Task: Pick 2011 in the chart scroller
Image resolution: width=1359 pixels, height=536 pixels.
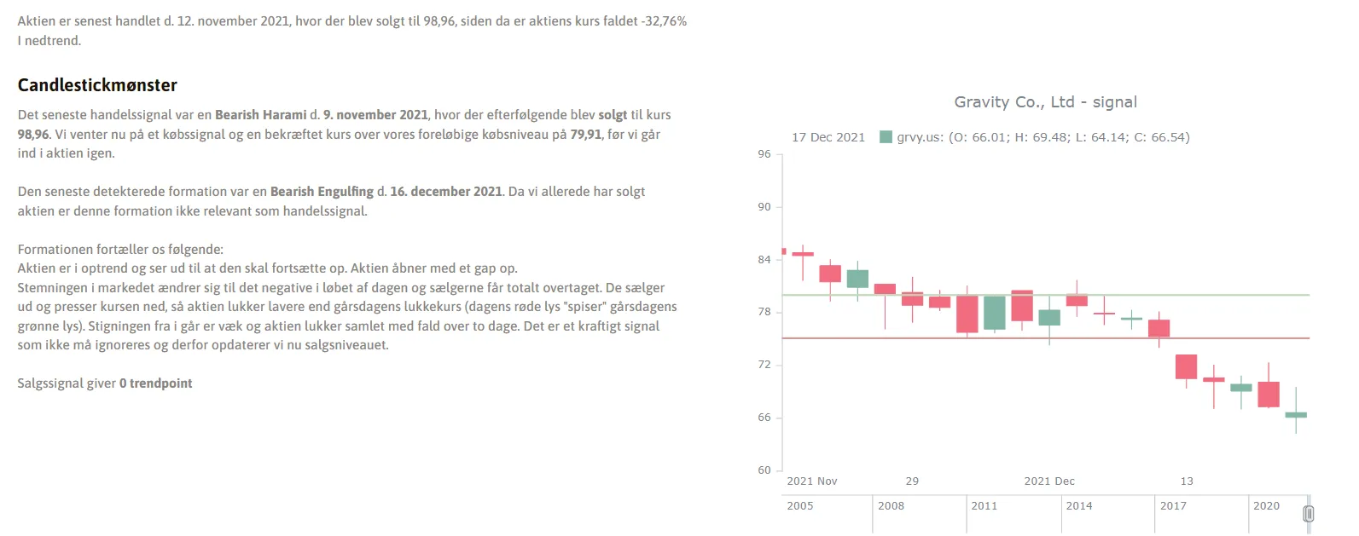Action: [x=984, y=506]
